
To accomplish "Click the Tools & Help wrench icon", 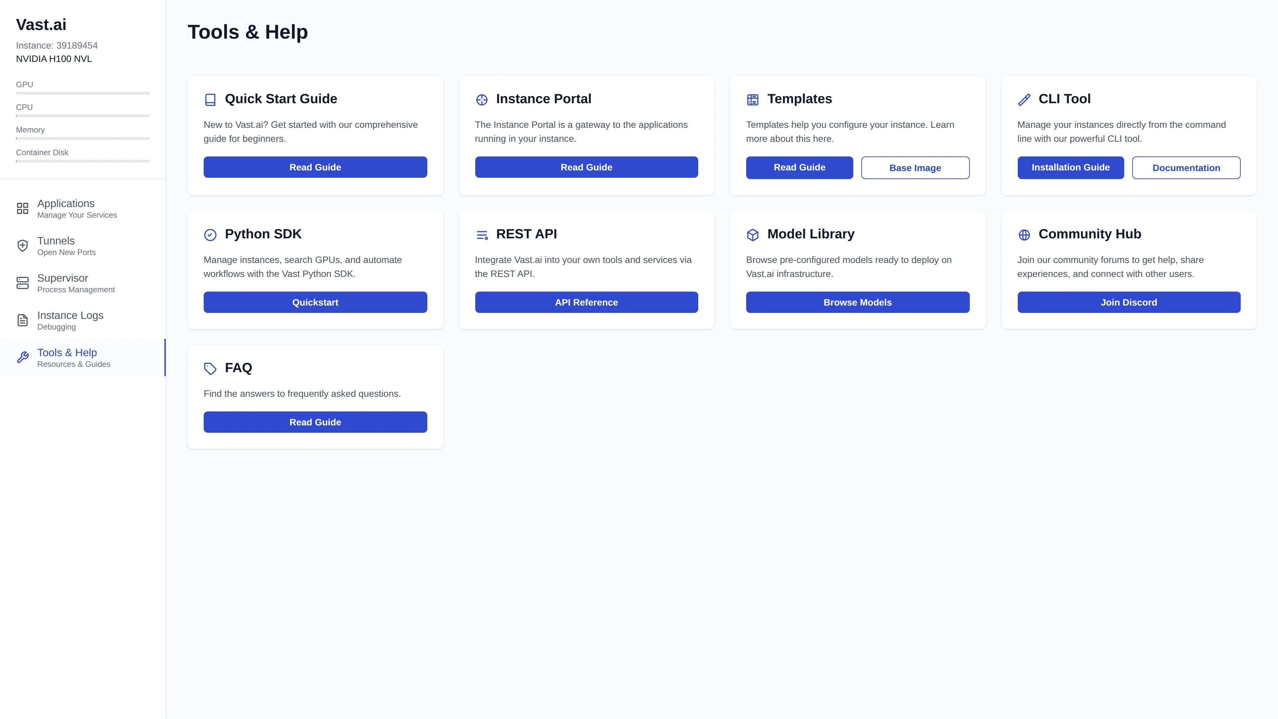I will [x=22, y=357].
